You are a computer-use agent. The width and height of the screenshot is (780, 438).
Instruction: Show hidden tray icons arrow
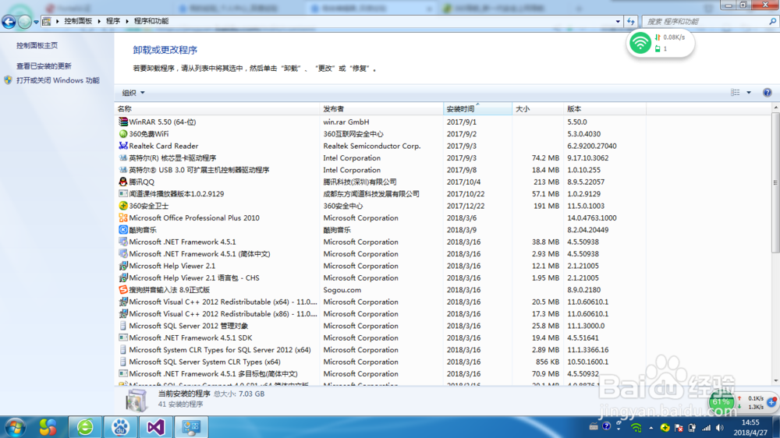point(651,428)
